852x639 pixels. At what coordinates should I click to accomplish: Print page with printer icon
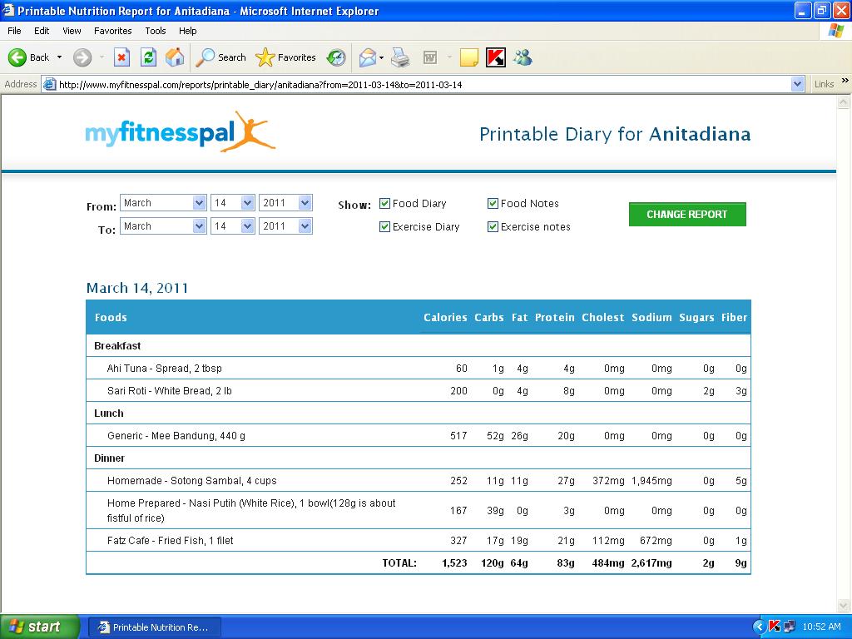400,57
